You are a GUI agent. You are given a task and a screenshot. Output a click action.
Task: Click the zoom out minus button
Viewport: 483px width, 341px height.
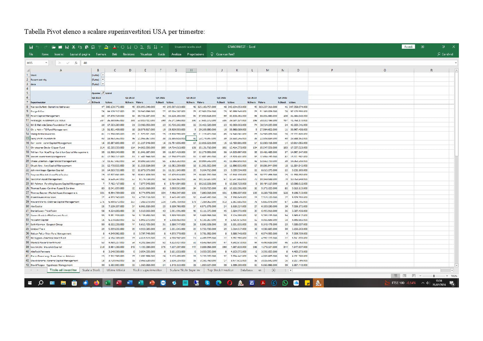tap(420, 276)
